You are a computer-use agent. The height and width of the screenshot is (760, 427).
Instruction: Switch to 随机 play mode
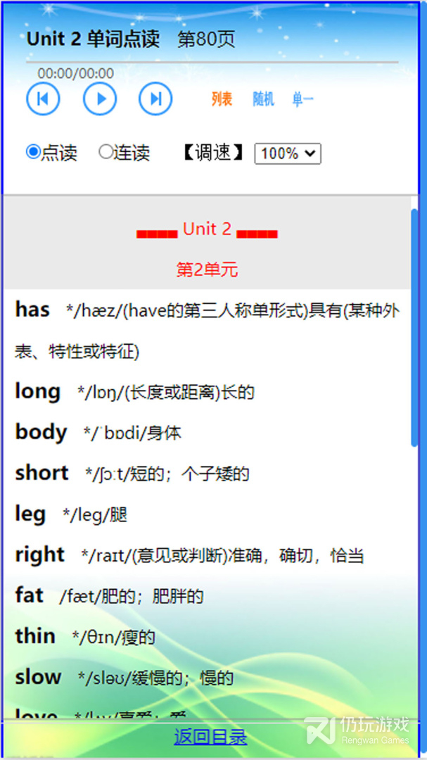click(263, 99)
